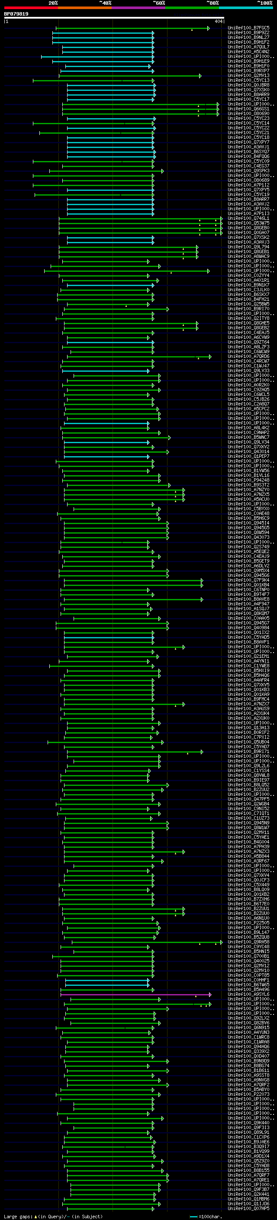Click the green alignment bar for B7FGC5
Viewport: 277px width, 1220px height.
coord(132,29)
